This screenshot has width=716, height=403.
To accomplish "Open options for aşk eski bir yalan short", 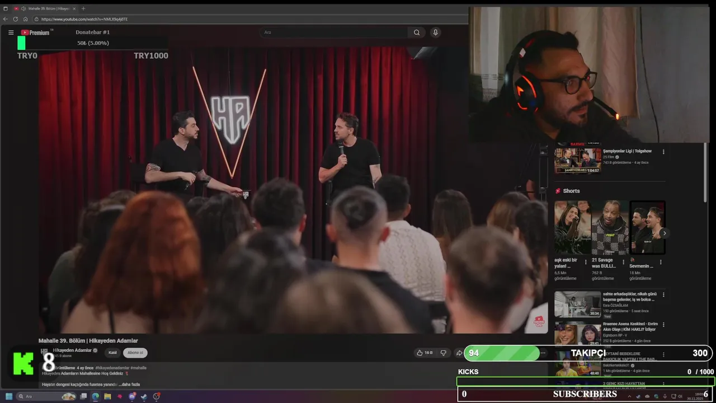I will coord(586,262).
